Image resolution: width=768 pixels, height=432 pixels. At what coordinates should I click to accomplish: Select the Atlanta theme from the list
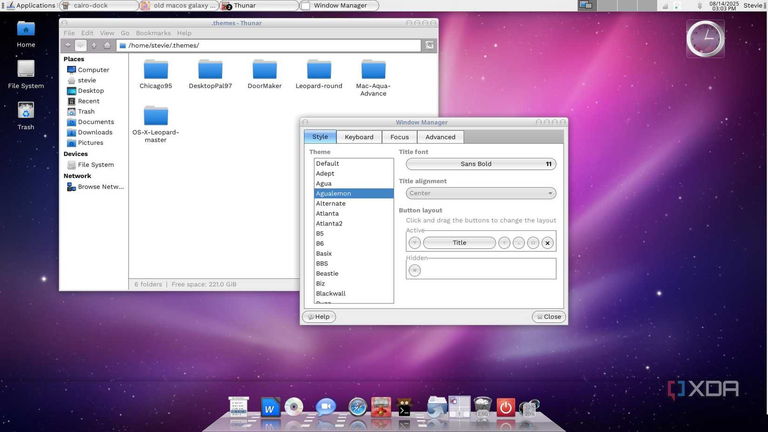coord(327,213)
